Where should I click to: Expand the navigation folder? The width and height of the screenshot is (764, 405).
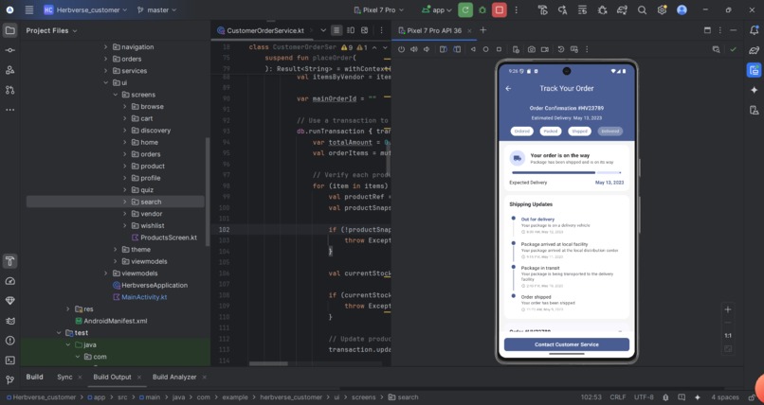[106, 46]
